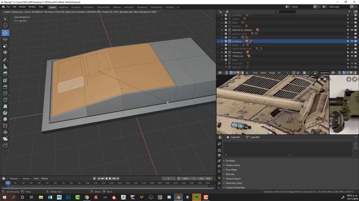The image size is (359, 201).
Task: Select the Measure tool
Action: click(5, 66)
